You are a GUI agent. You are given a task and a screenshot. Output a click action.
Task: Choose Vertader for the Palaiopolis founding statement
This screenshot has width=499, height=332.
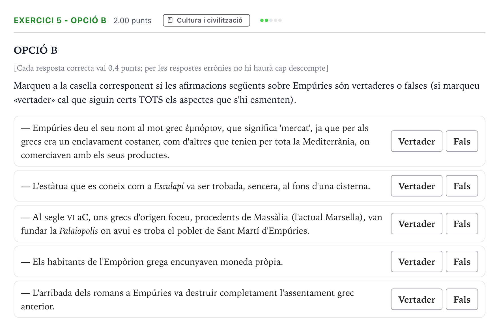[416, 224]
